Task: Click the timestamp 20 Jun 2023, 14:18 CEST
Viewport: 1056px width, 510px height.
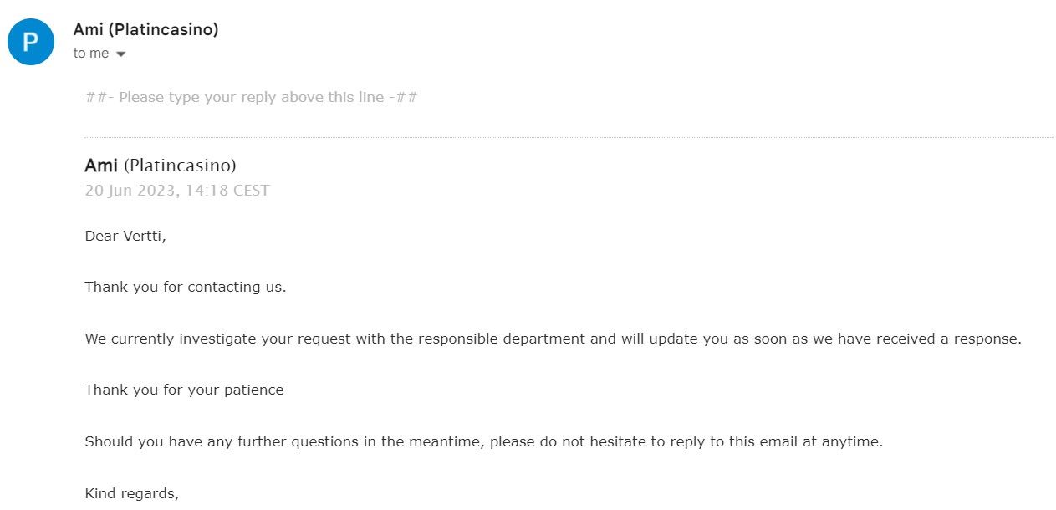Action: 177,191
